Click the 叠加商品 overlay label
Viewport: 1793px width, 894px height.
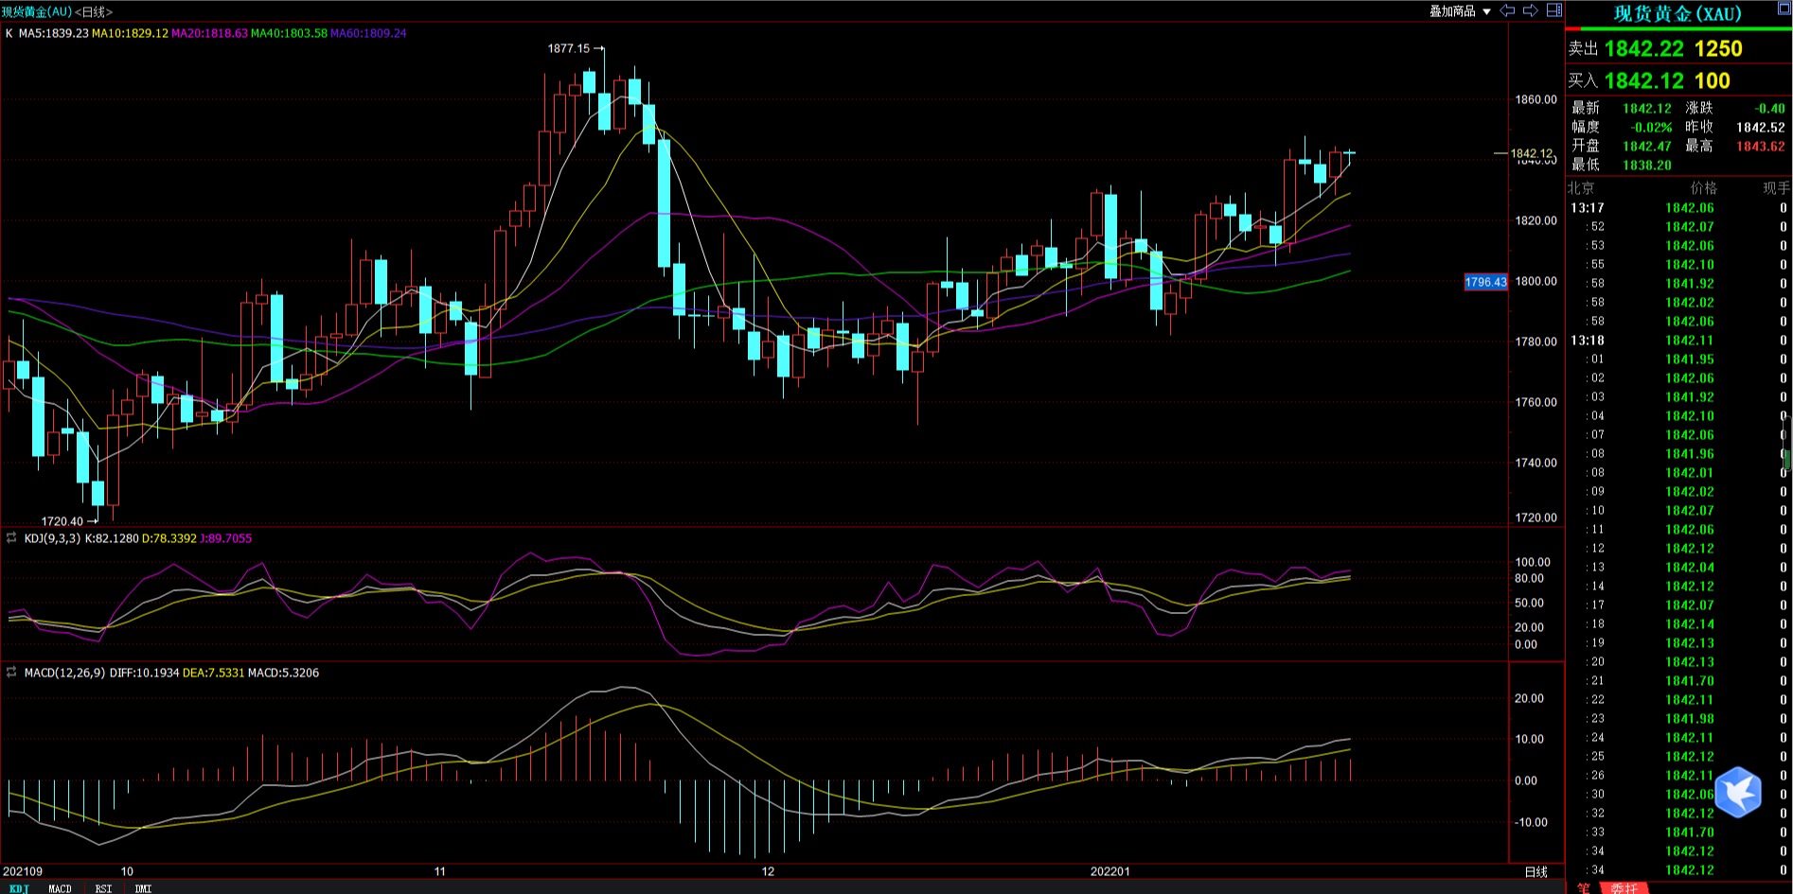tap(1452, 11)
